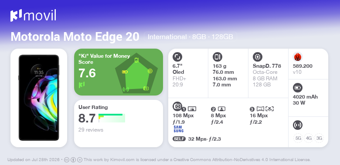Click the International · 8GB · 128GB variant tag
Screen dimensions: 340x165
point(190,37)
